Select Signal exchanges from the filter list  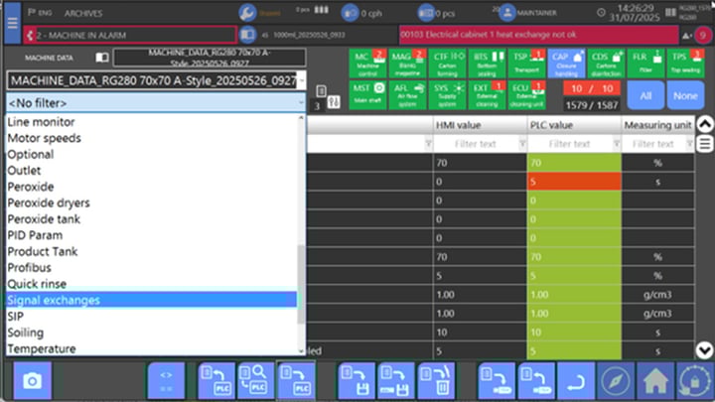click(149, 300)
